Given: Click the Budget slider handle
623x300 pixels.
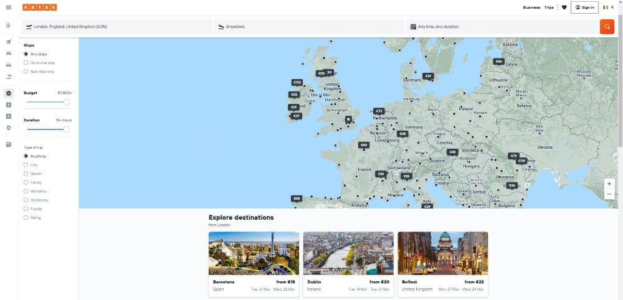Looking at the screenshot, I should click(67, 101).
